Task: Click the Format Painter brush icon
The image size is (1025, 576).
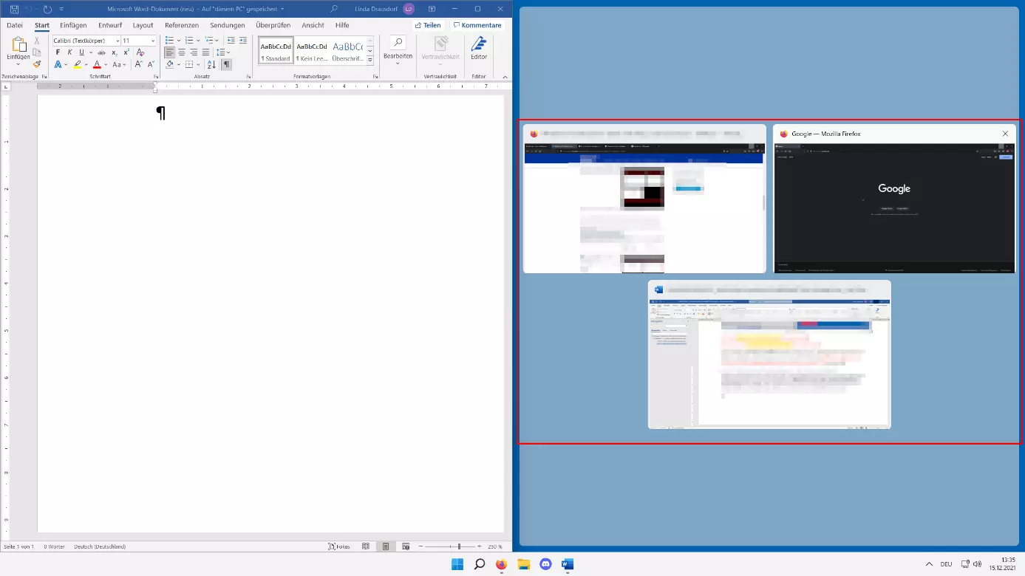Action: click(37, 64)
